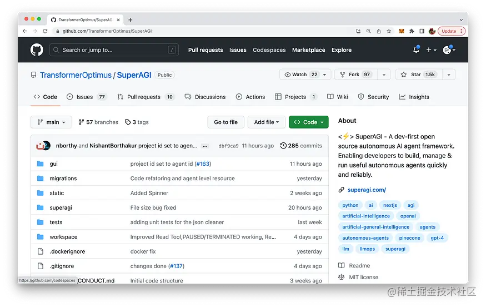
Task: Share this page from the address bar
Action: coord(378,31)
